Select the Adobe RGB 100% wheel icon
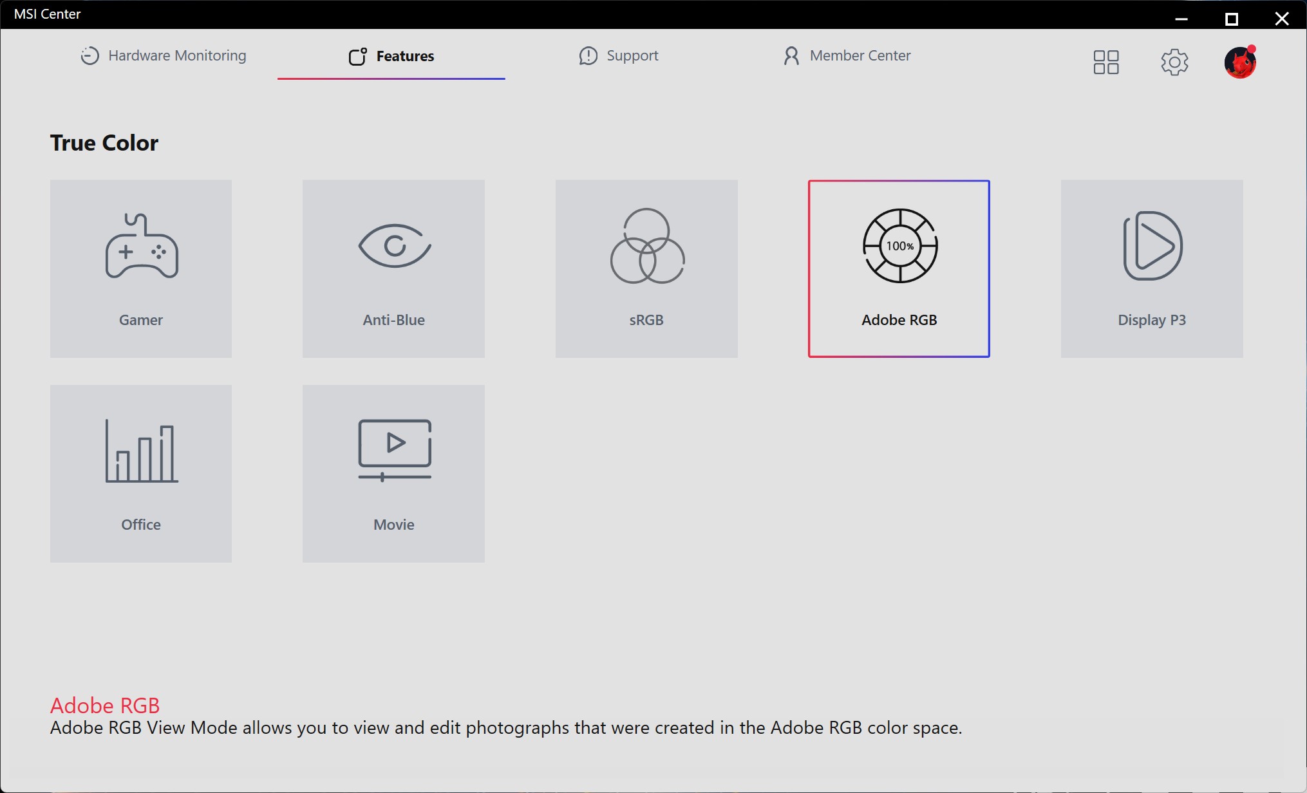Screen dimensions: 1307x793 (x=900, y=246)
